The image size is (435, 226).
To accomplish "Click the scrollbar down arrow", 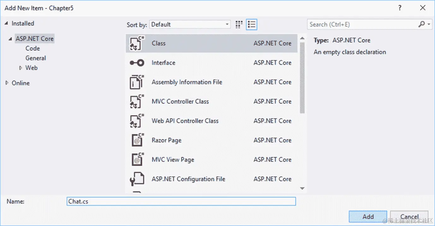I will 302,188.
